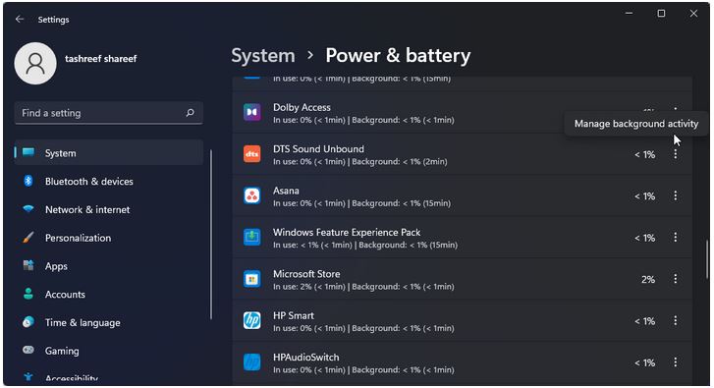Click Windows Feature Experience Pack icon
The image size is (714, 388).
251,238
